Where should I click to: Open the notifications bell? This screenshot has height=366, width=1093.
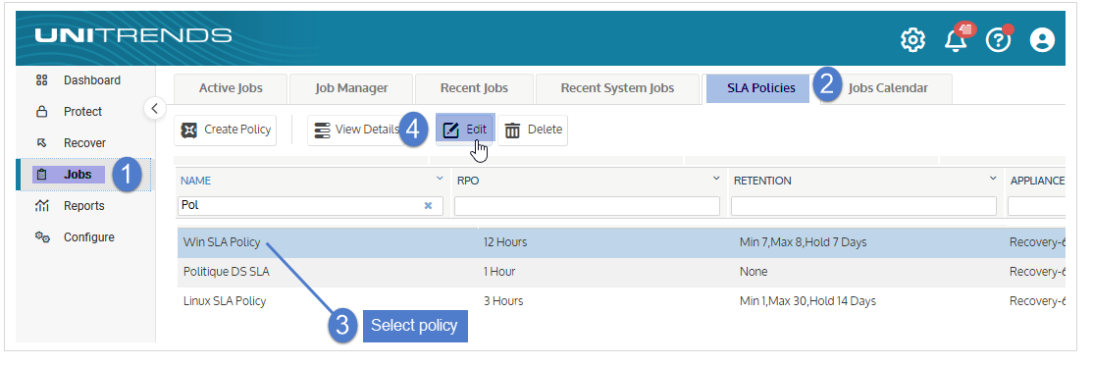coord(957,39)
